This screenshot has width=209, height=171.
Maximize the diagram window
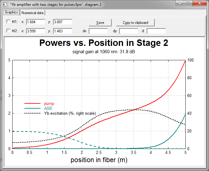click(188, 3)
